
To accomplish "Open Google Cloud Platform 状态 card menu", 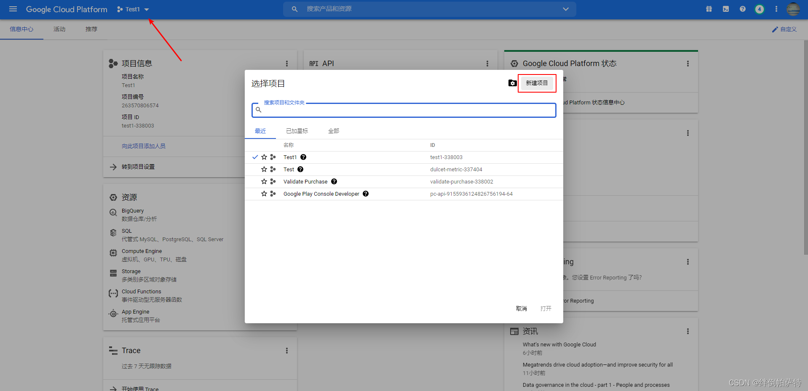I will coord(688,64).
